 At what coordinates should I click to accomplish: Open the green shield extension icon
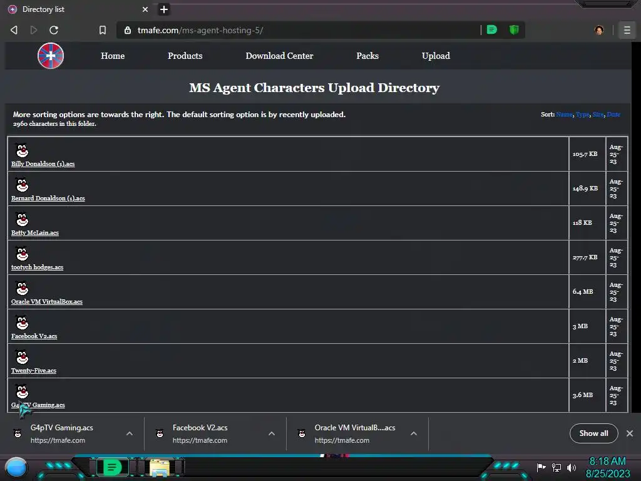pyautogui.click(x=514, y=29)
